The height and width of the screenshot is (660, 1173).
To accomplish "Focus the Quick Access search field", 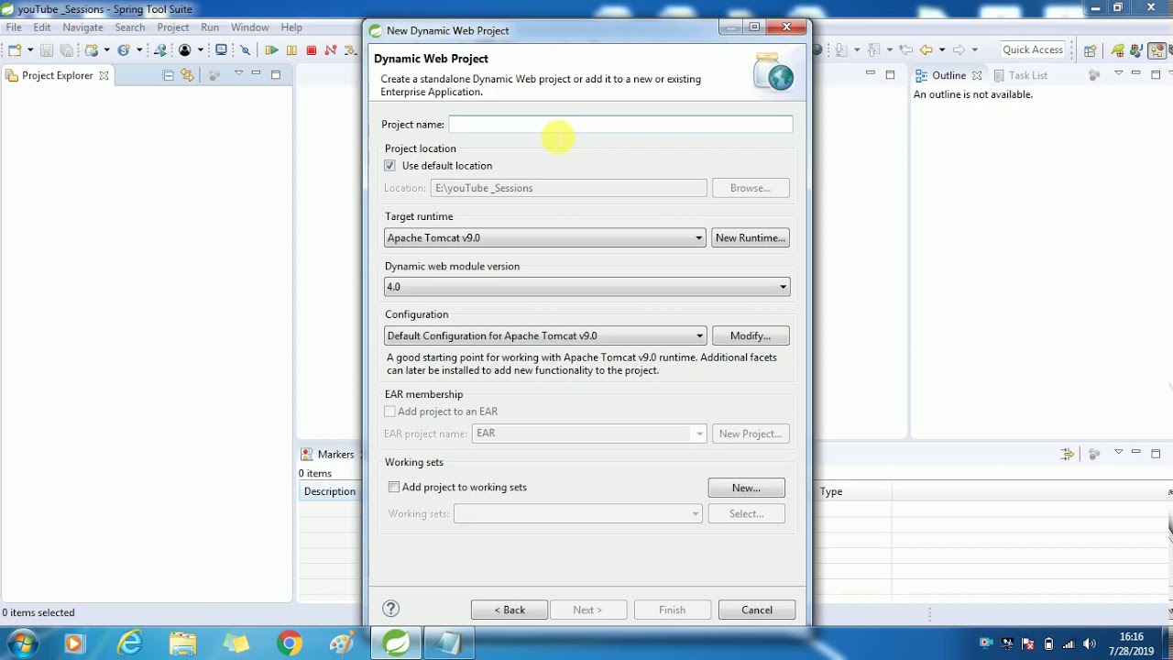I will 1033,49.
